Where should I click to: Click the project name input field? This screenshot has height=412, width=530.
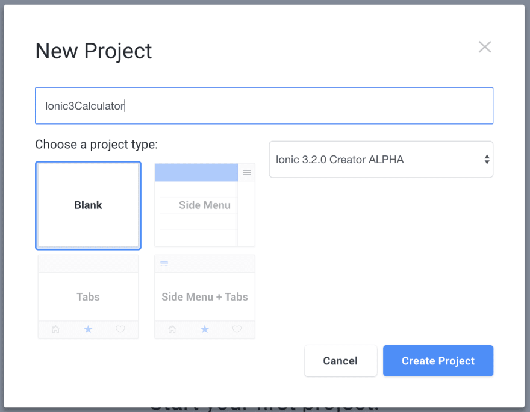[264, 106]
